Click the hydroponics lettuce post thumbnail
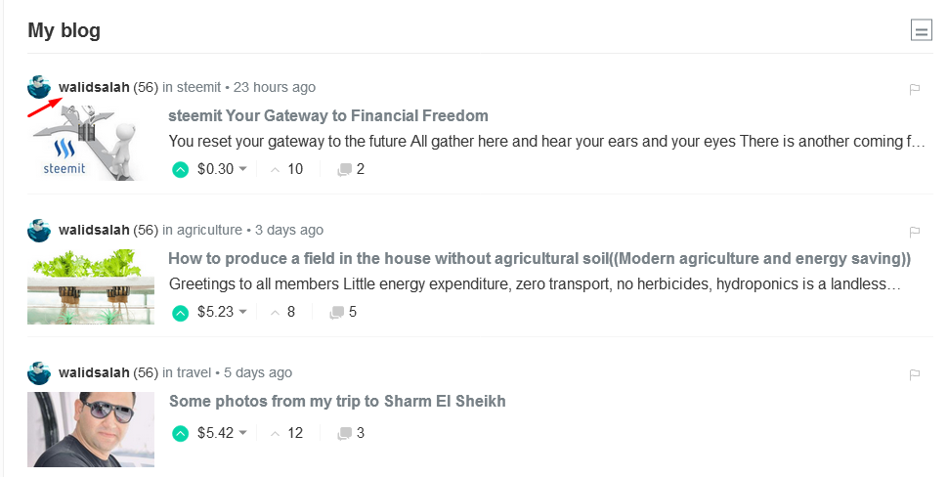 pos(91,286)
